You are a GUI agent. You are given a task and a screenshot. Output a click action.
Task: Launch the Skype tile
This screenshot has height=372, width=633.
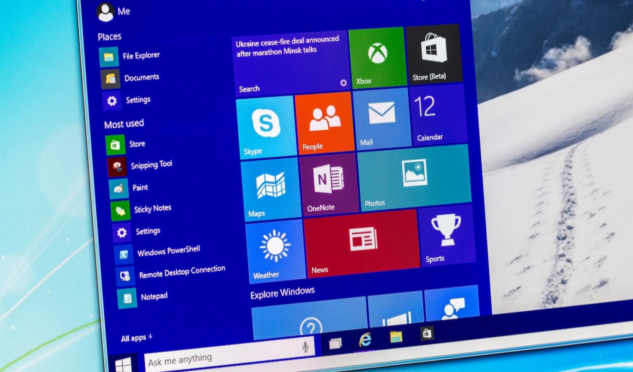pyautogui.click(x=266, y=127)
